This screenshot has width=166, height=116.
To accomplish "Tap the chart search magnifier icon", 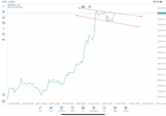I will (4, 95).
